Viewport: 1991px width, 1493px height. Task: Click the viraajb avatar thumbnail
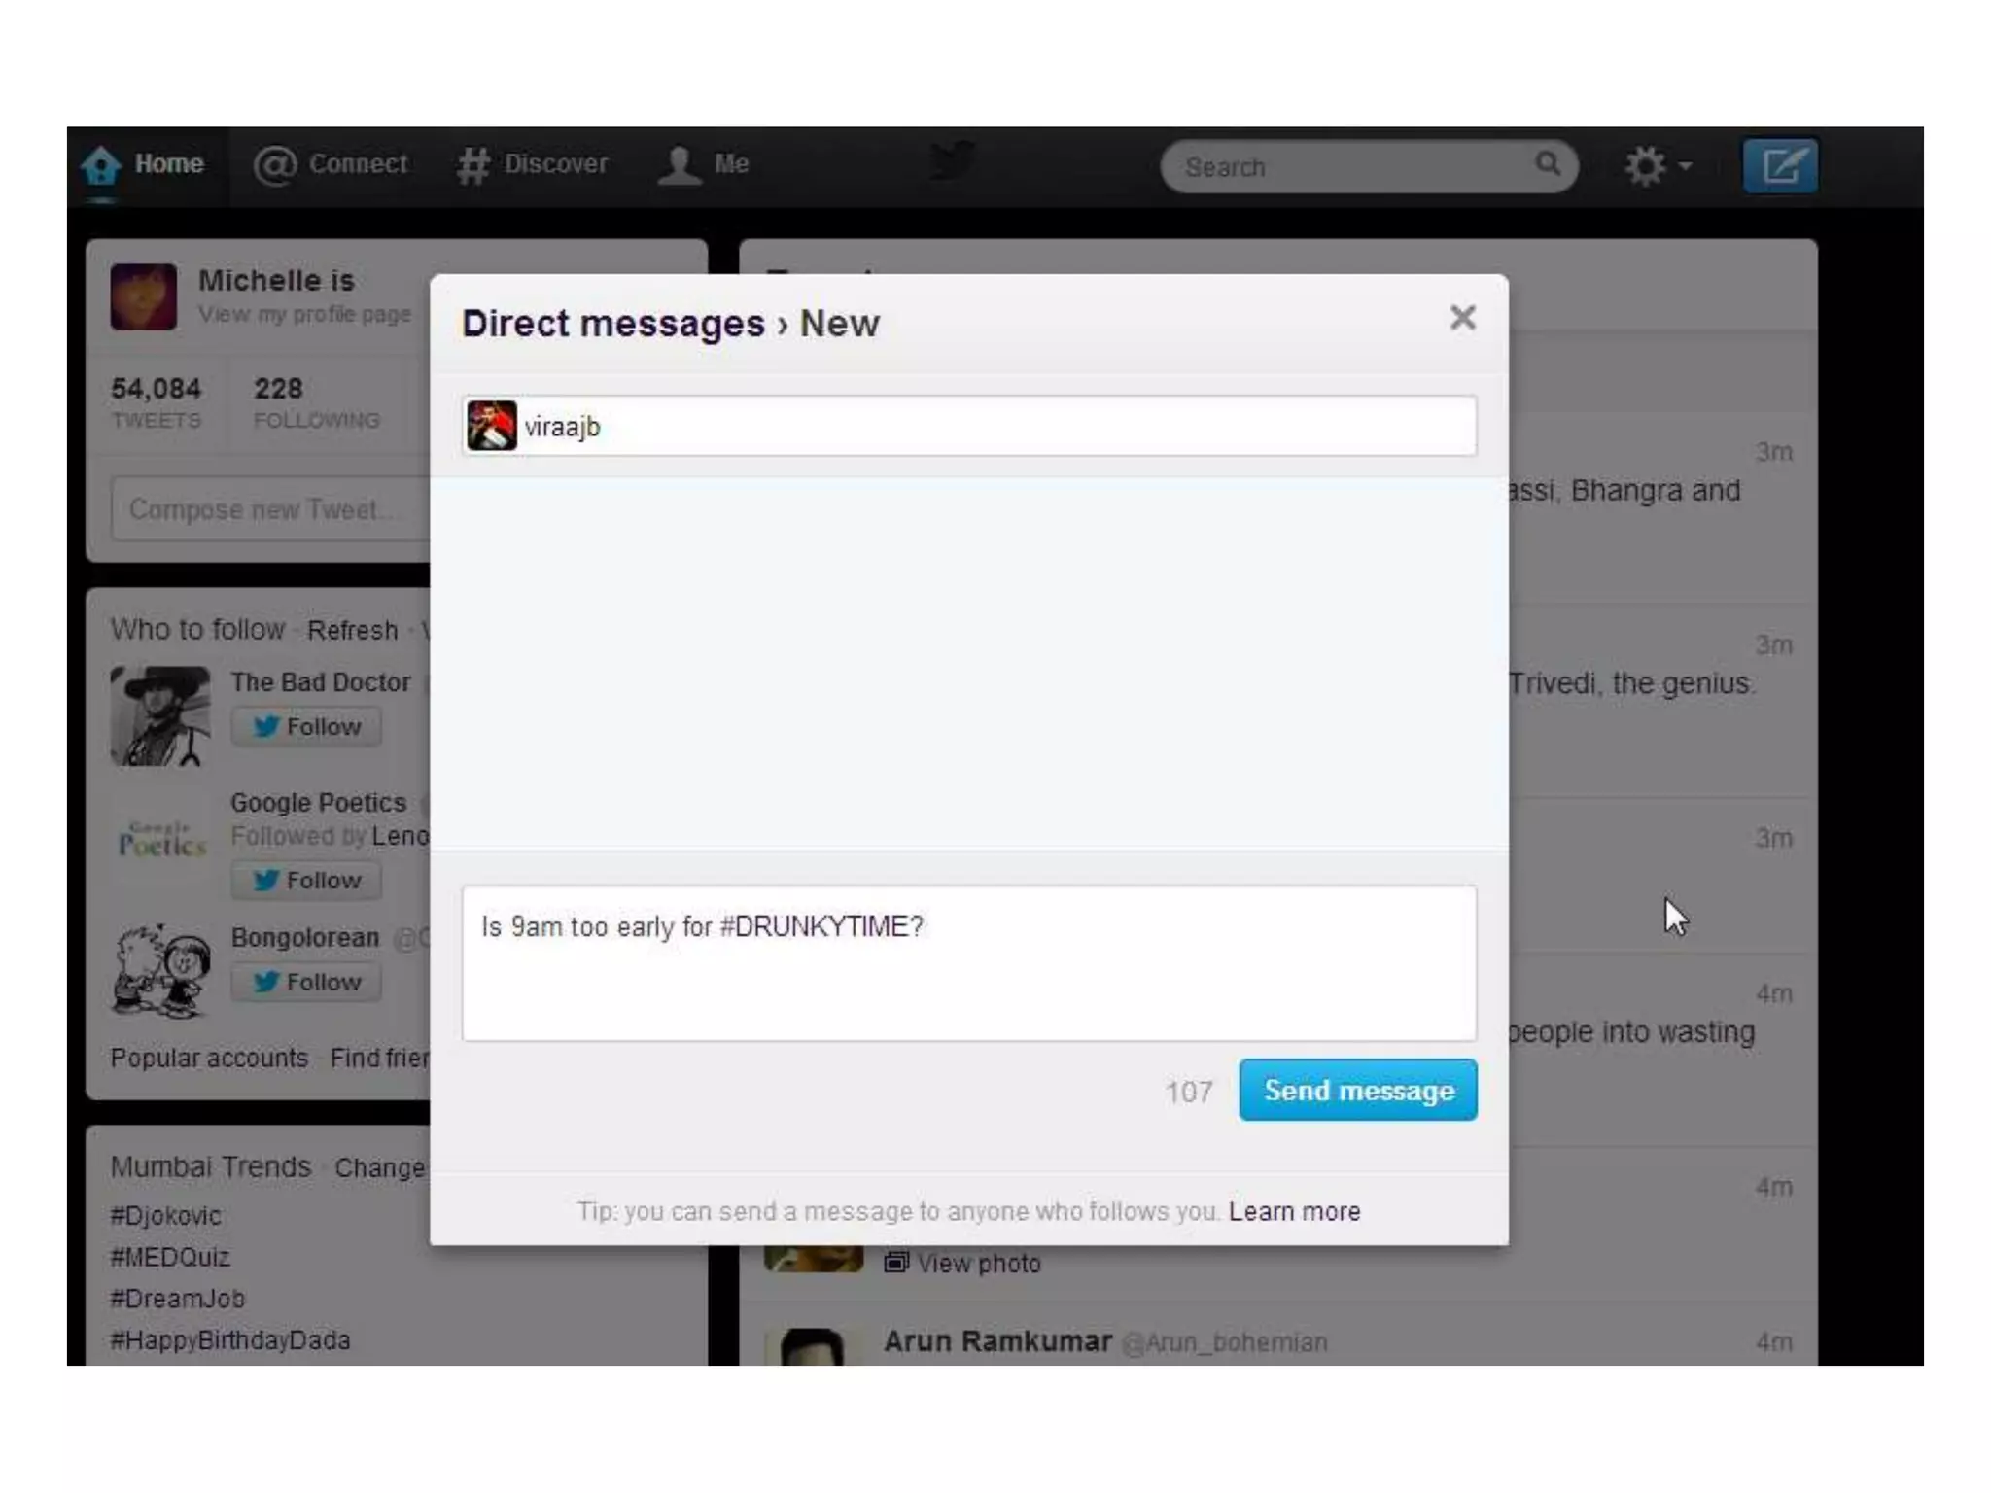[x=492, y=426]
